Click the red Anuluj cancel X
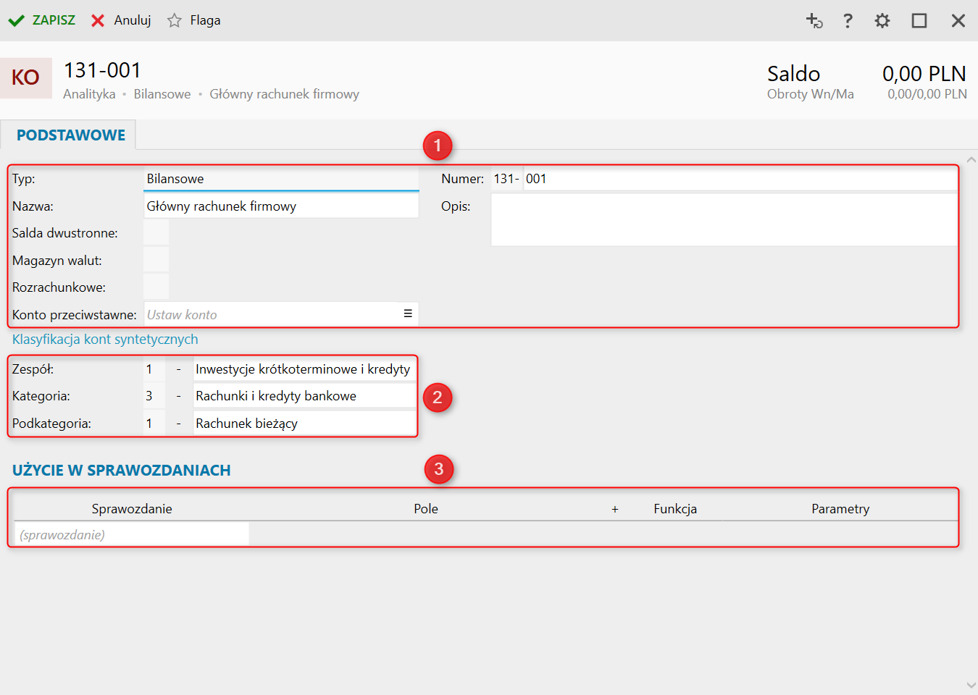Screen dimensions: 978x695 pos(98,20)
